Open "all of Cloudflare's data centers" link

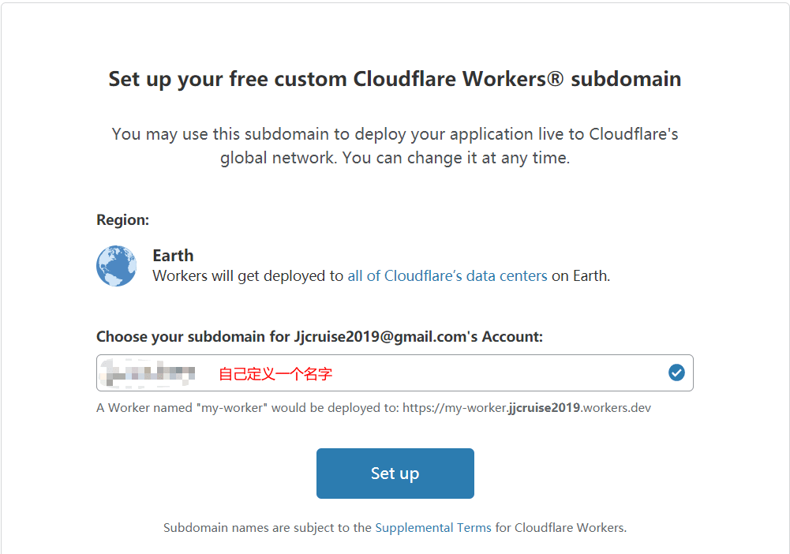pyautogui.click(x=447, y=276)
